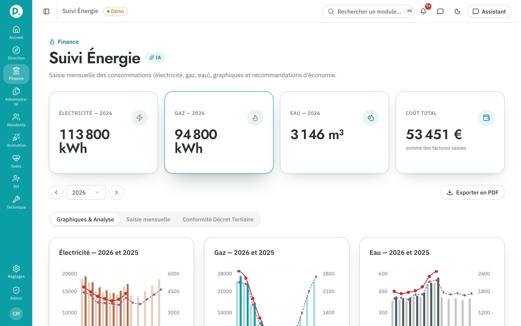Click the Finance breadcrumb link
Screen dimensions: 521x326
68,42
